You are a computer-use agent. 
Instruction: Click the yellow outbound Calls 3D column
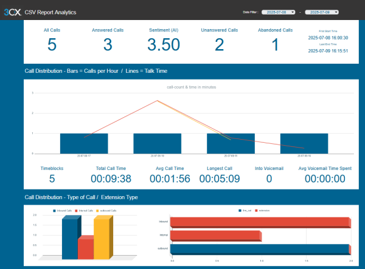[x=102, y=239]
